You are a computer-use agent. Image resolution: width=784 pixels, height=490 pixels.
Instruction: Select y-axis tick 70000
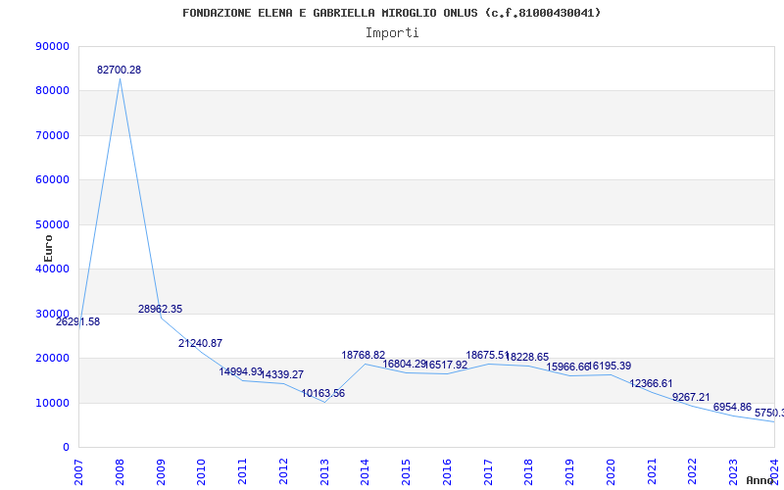53,135
